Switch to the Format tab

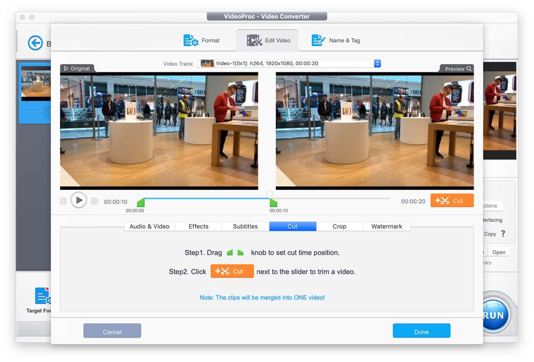click(202, 40)
